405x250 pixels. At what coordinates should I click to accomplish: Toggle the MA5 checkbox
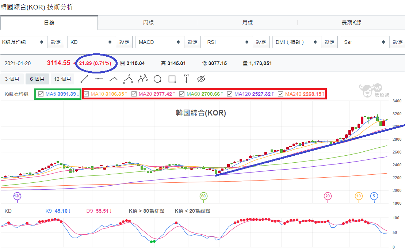pos(41,94)
